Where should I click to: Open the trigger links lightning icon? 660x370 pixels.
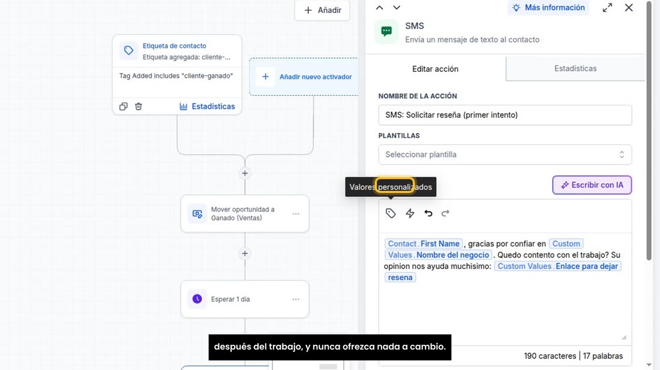pos(410,213)
